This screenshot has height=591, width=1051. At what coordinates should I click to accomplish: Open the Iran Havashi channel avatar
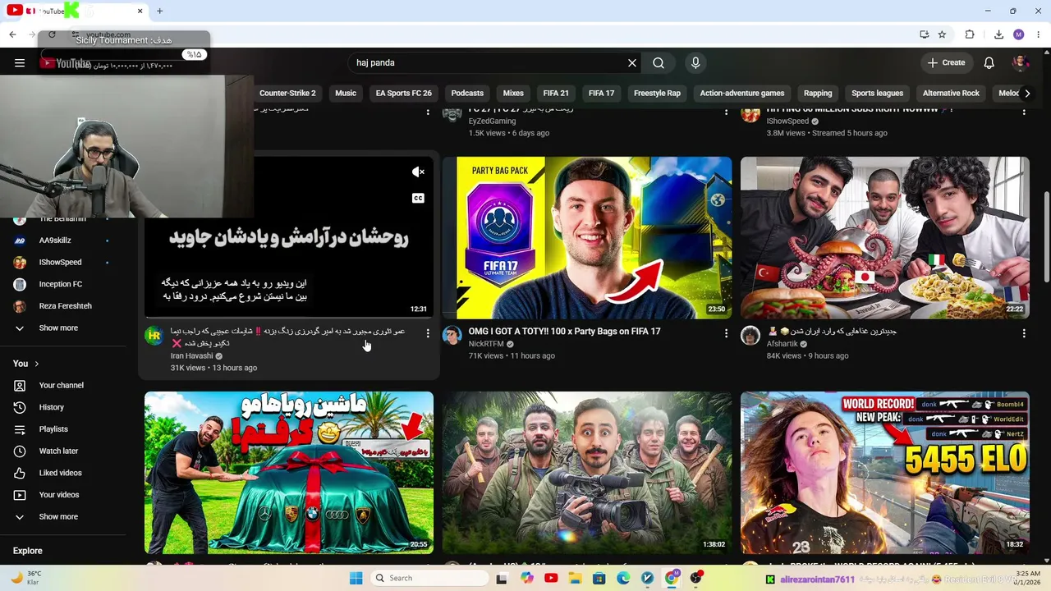tap(154, 335)
